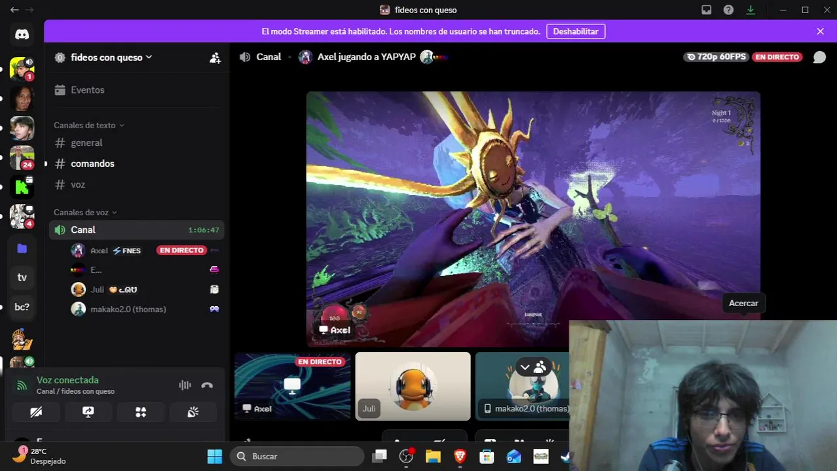Click the speaker icon beside Canal header
This screenshot has height=471, width=837.
(x=245, y=57)
